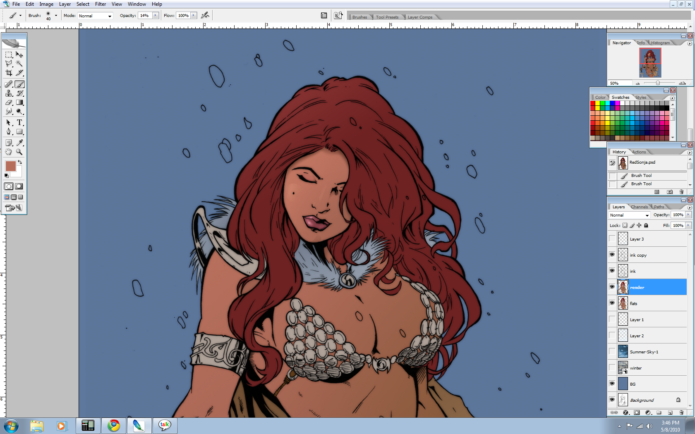
Task: Click the foreground color swatch
Action: click(x=10, y=166)
